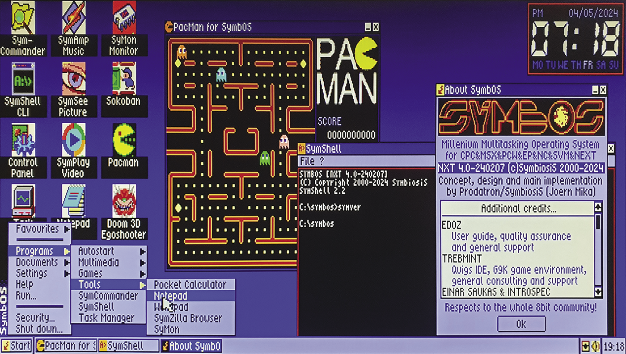Image resolution: width=626 pixels, height=354 pixels.
Task: Launch highlighted Notepad entry in Tools submenu
Action: click(190, 296)
